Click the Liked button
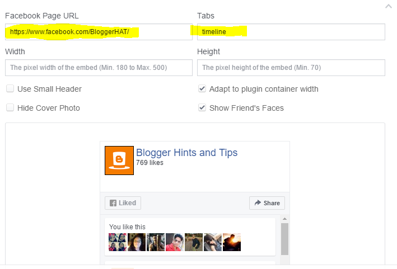This screenshot has height=269, width=397. pos(123,203)
